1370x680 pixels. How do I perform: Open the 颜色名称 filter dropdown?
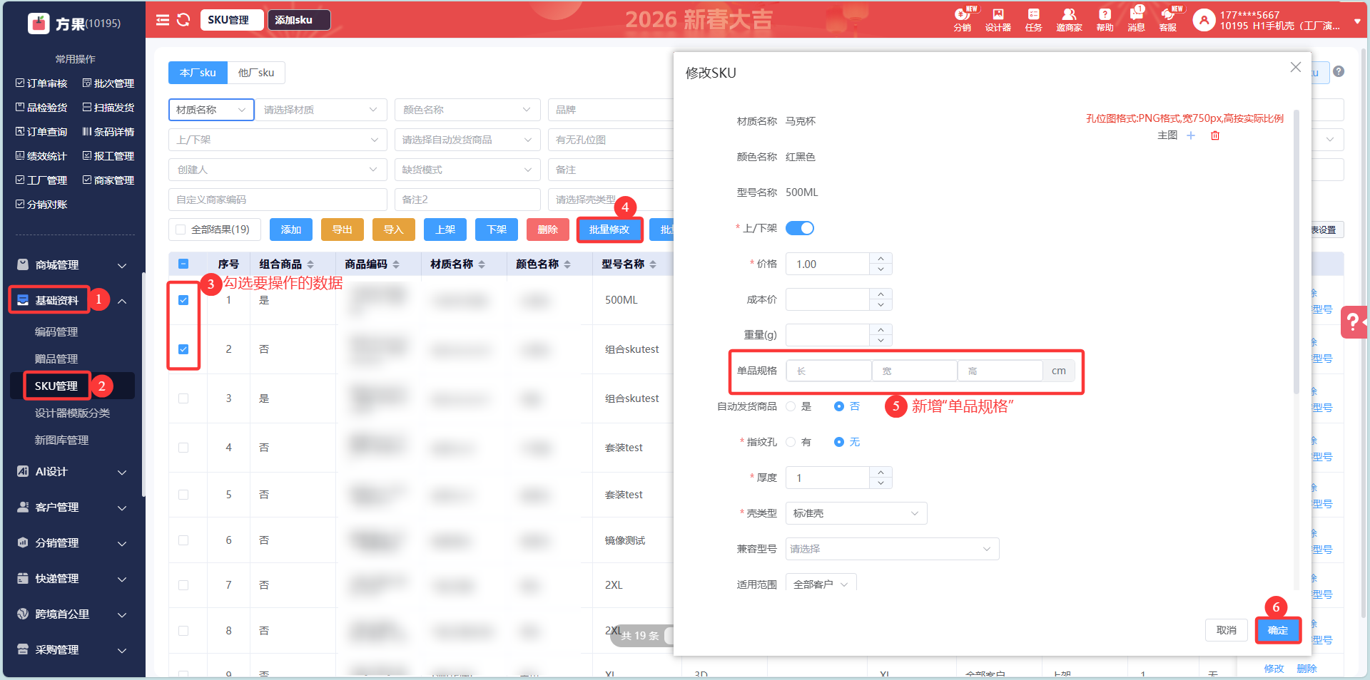[x=467, y=110]
